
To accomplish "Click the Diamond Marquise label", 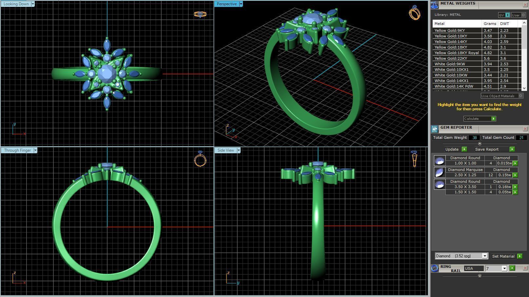I will (465, 170).
